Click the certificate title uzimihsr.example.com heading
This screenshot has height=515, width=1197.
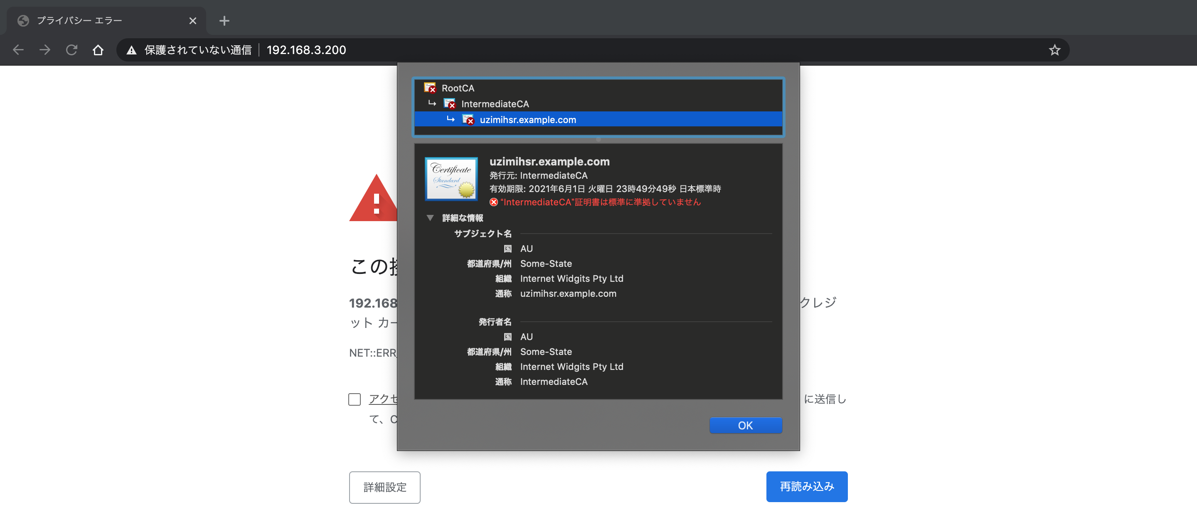[x=549, y=162]
